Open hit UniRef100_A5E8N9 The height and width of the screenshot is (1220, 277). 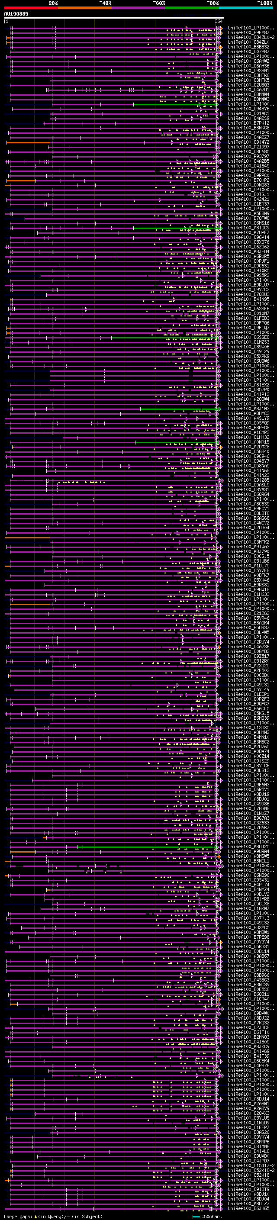coord(248,214)
